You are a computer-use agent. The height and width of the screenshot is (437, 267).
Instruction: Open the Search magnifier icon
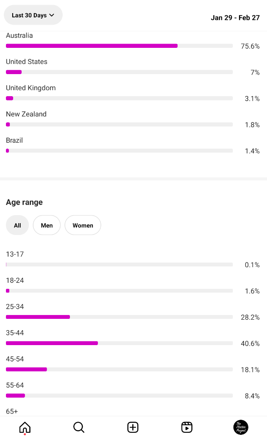[79, 427]
